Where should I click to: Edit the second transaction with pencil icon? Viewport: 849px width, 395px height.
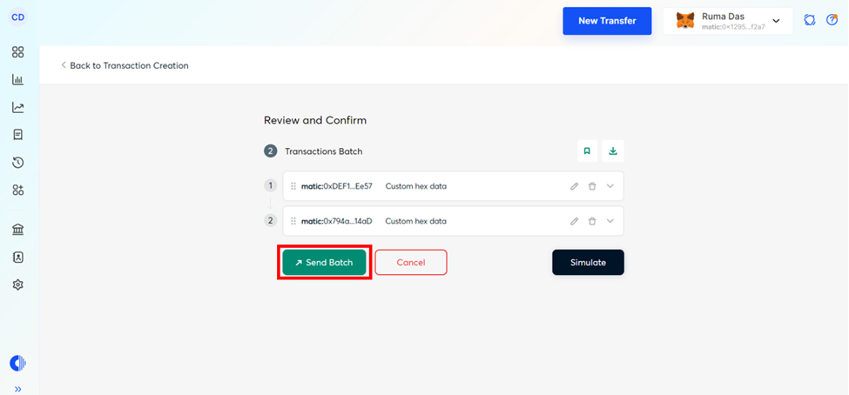pos(575,221)
